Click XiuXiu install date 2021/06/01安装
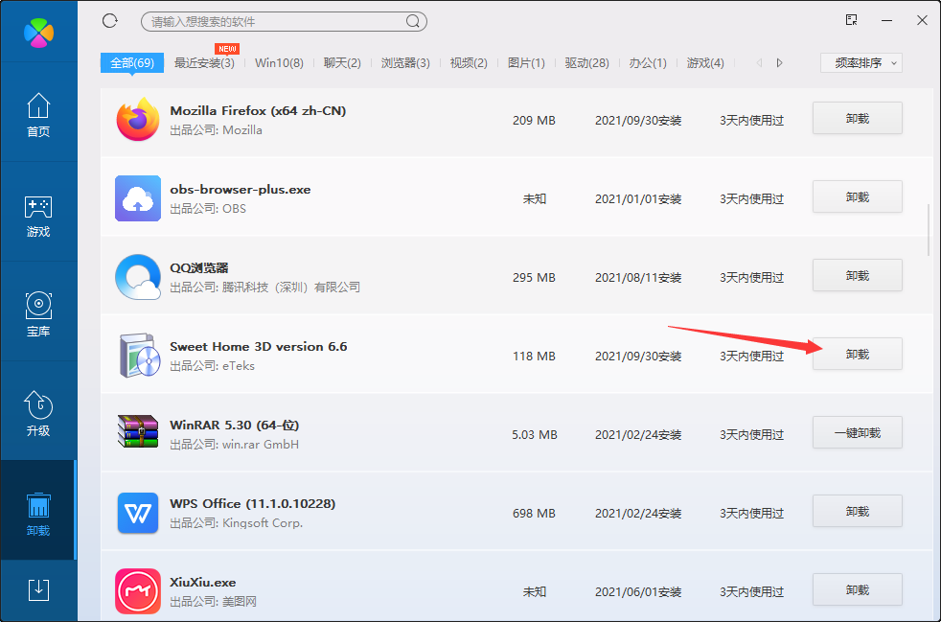 pyautogui.click(x=638, y=592)
